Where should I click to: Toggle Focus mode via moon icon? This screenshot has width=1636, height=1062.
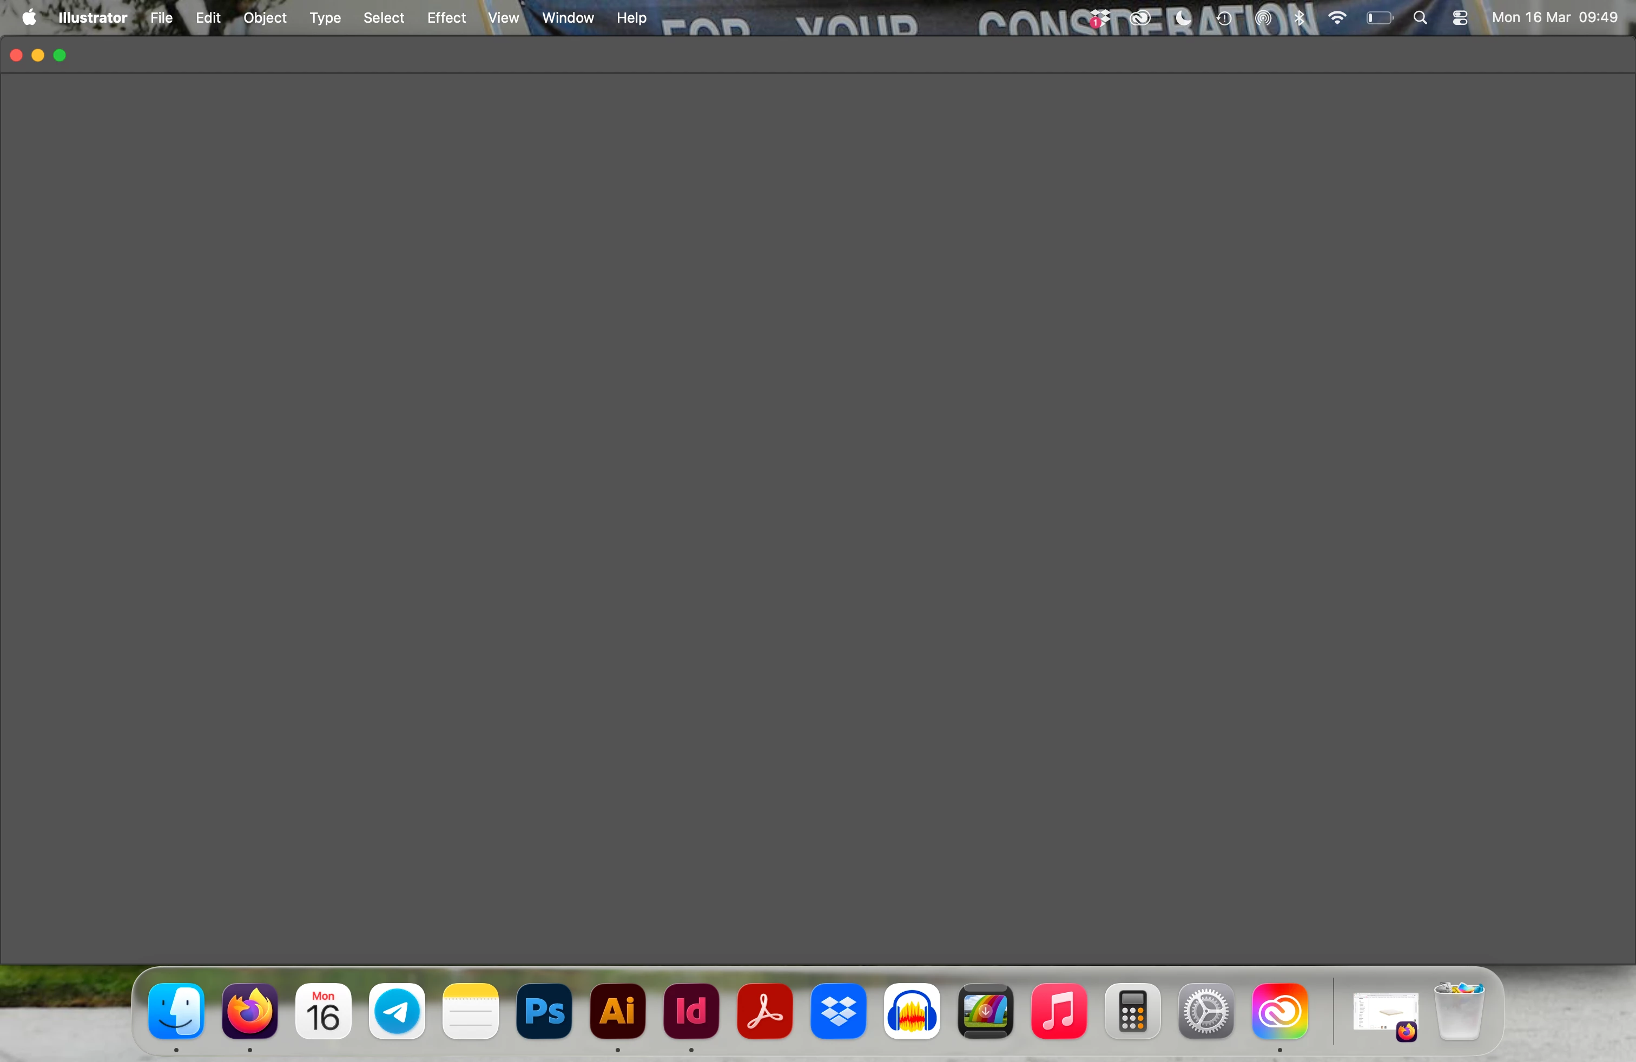(x=1182, y=18)
